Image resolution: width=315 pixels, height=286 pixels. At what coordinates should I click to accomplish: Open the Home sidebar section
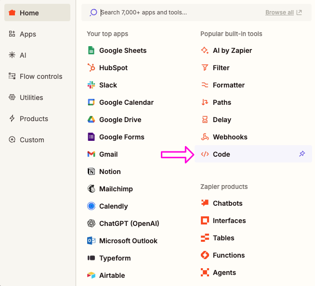click(x=37, y=12)
